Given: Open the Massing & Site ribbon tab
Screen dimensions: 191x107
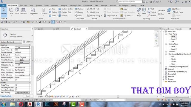Looking at the screenshot, I should pos(75,5).
